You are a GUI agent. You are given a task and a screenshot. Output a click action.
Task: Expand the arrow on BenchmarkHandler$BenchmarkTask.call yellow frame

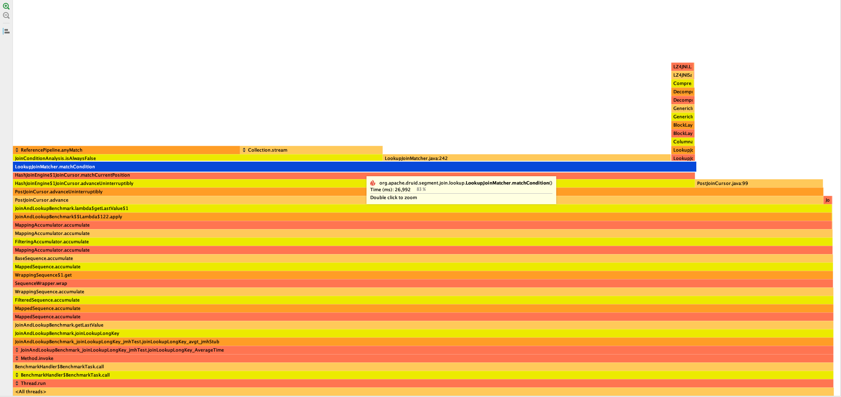click(17, 375)
